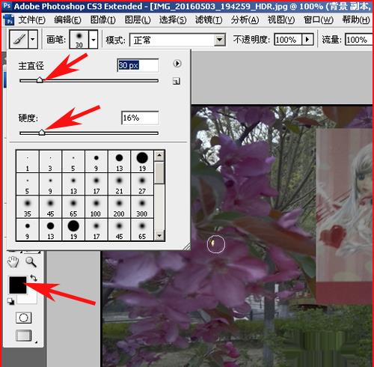The height and width of the screenshot is (367, 374).
Task: Select the soft round 27 brush
Action: coord(142,184)
